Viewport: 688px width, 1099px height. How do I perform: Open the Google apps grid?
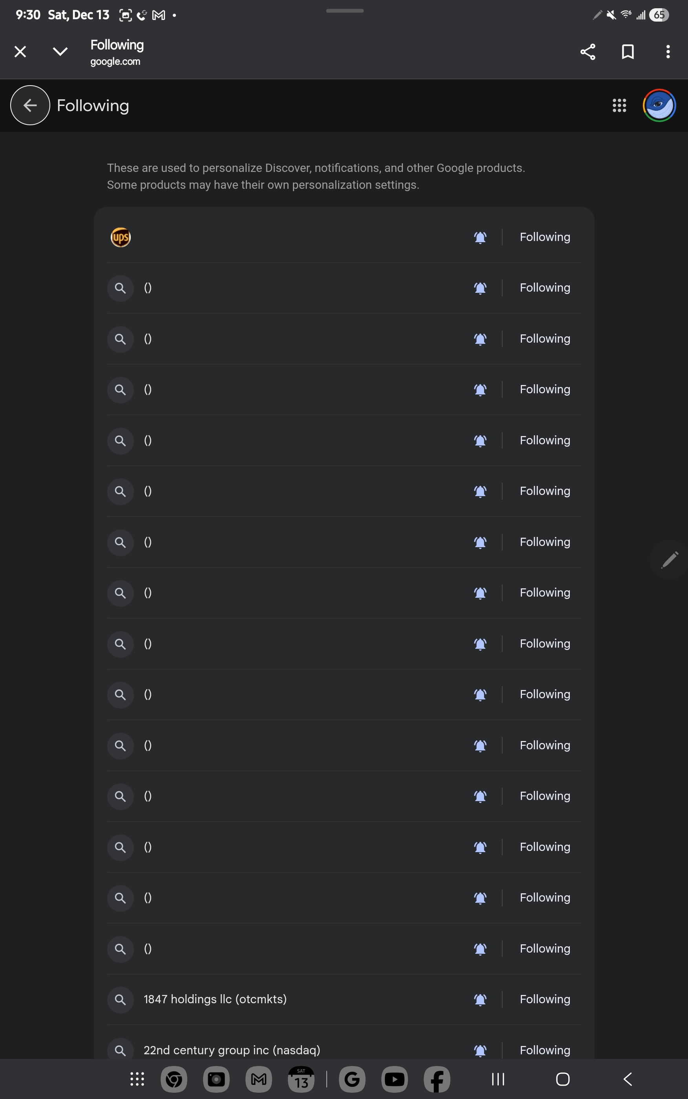[619, 106]
